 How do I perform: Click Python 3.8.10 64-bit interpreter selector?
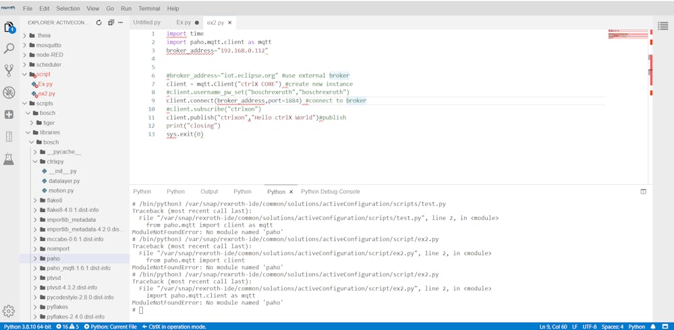click(28, 327)
